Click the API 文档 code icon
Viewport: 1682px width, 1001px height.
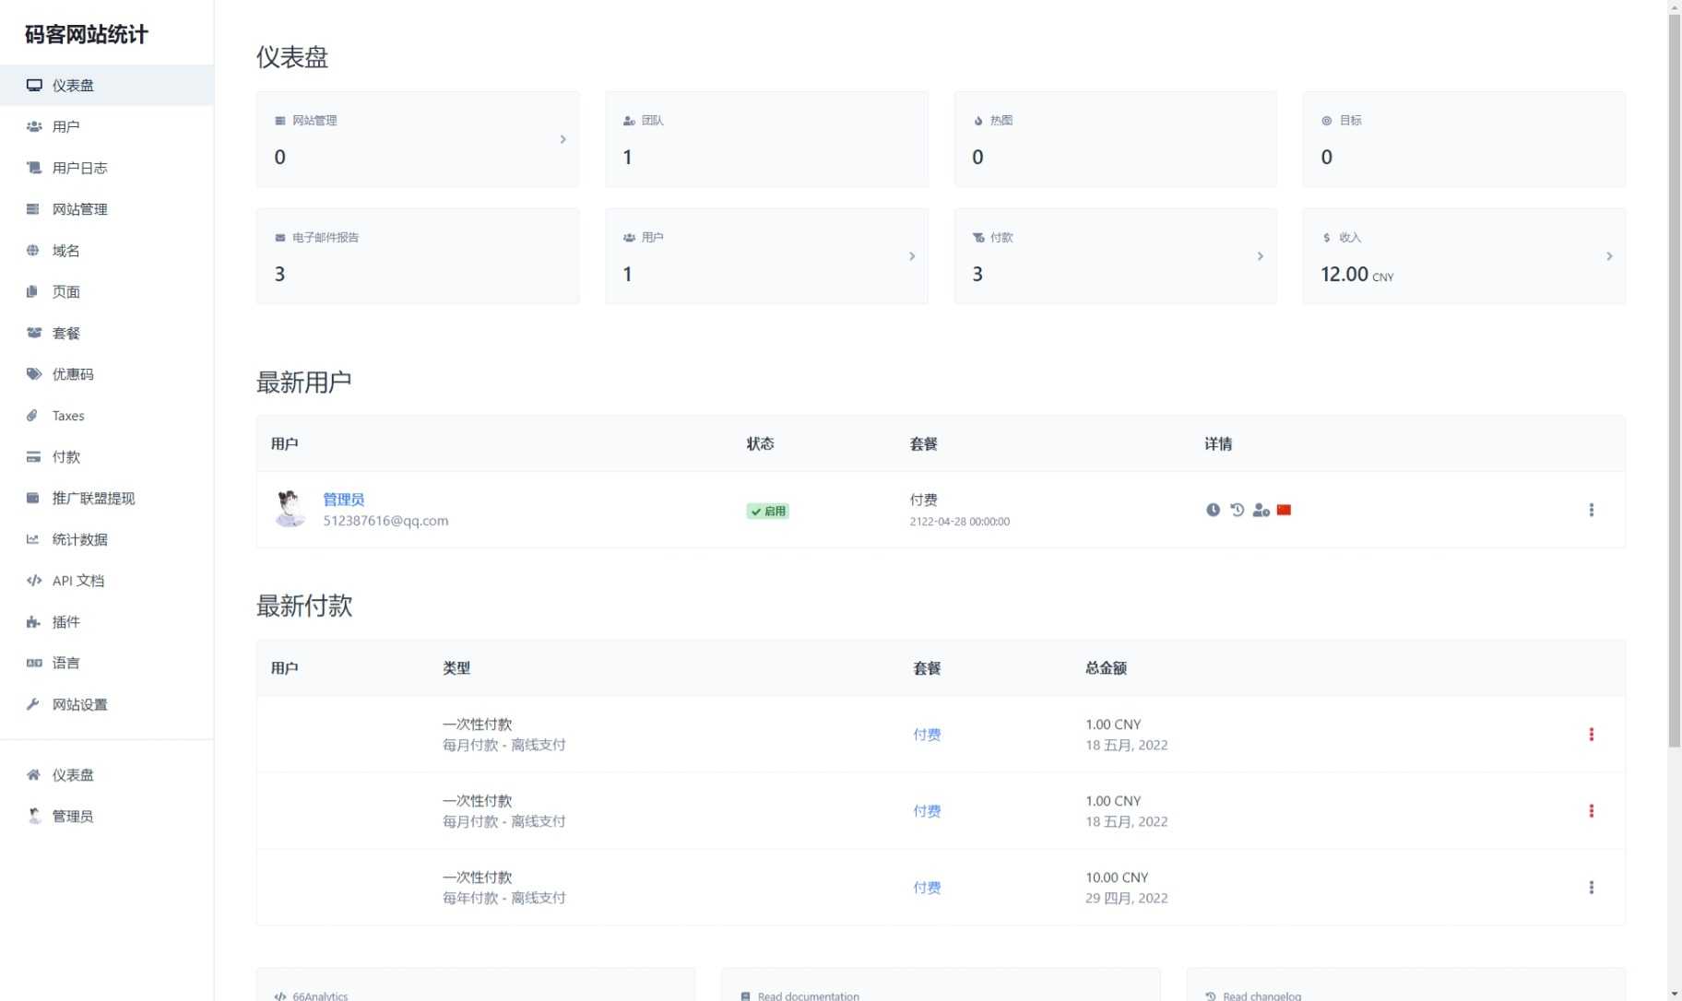click(34, 581)
